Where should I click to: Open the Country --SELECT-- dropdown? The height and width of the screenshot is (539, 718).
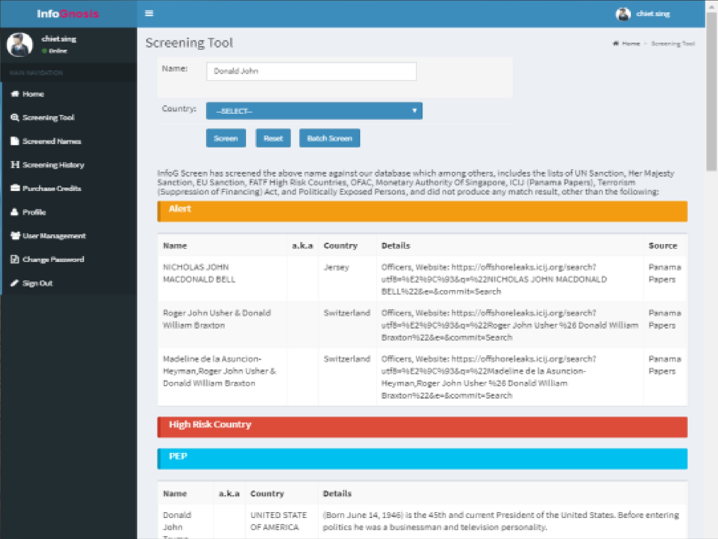click(x=314, y=111)
